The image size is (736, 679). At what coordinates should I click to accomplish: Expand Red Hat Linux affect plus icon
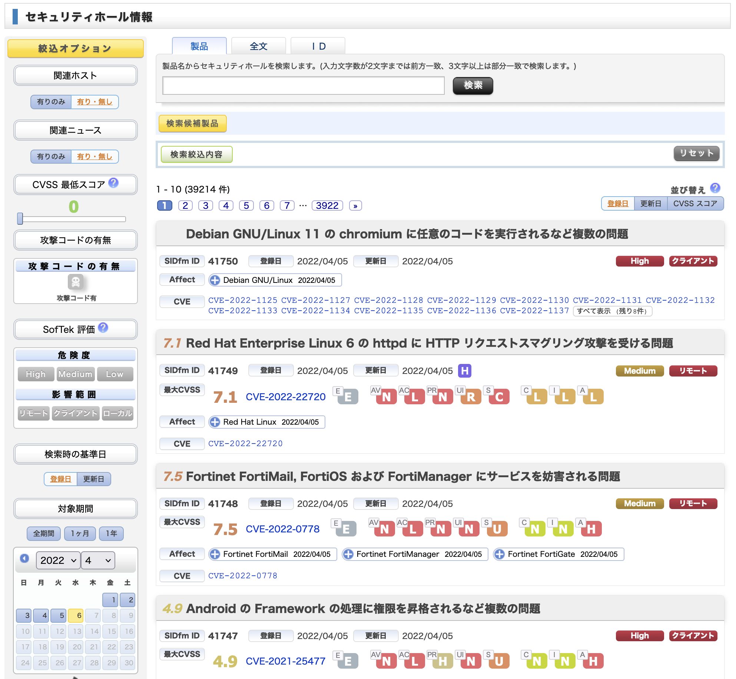[x=215, y=422]
